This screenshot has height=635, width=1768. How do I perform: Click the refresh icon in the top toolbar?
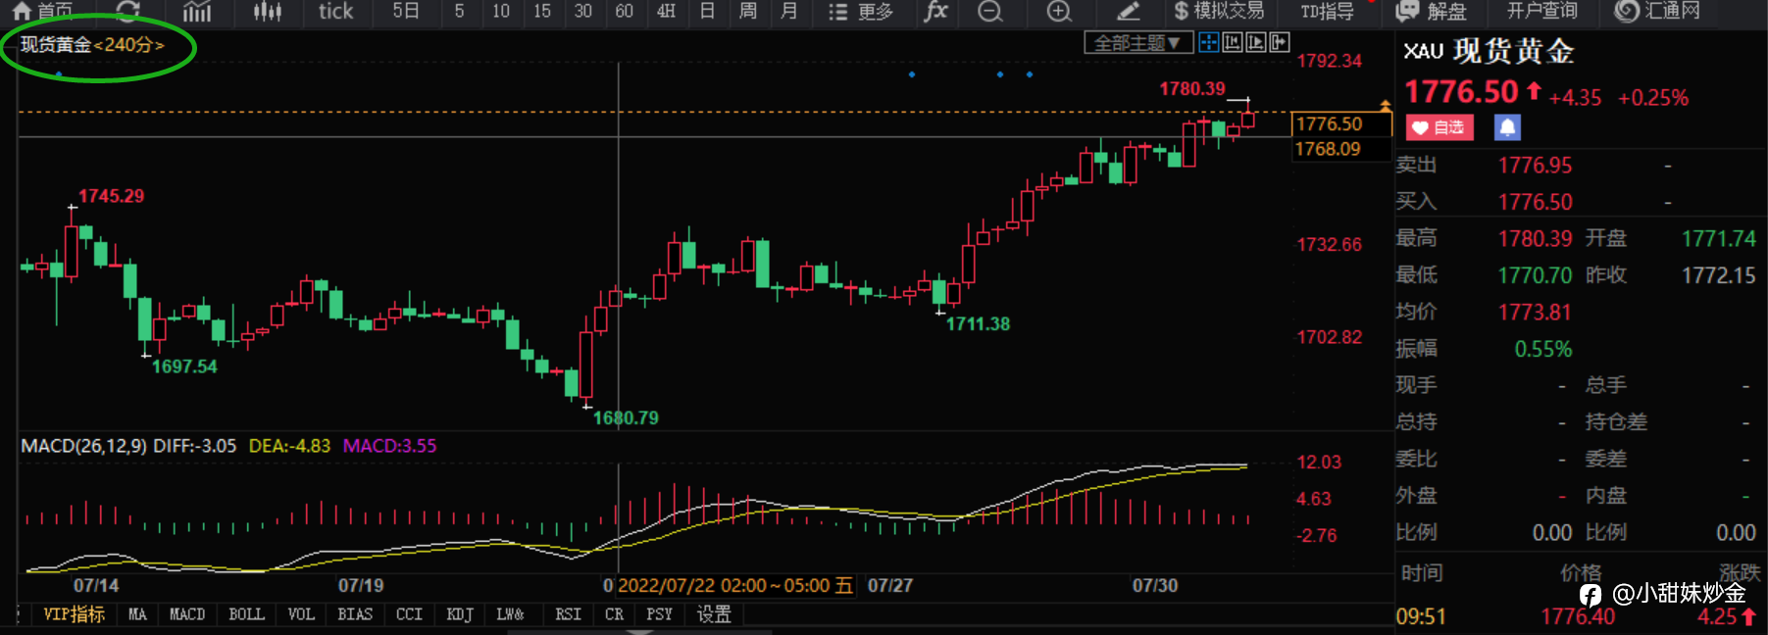click(127, 11)
